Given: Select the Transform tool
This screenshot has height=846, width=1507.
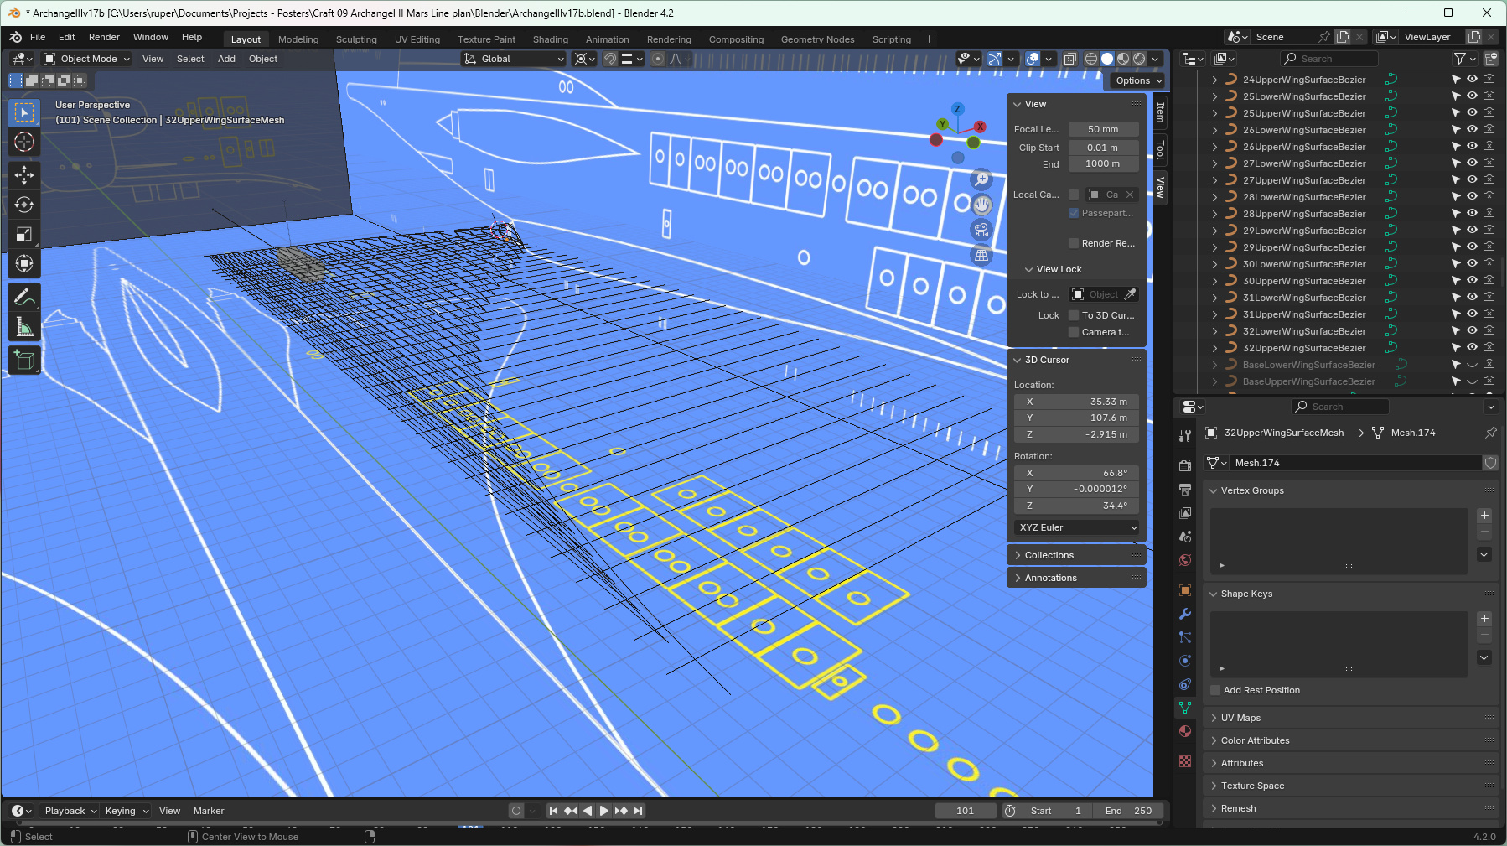Looking at the screenshot, I should click(x=24, y=263).
